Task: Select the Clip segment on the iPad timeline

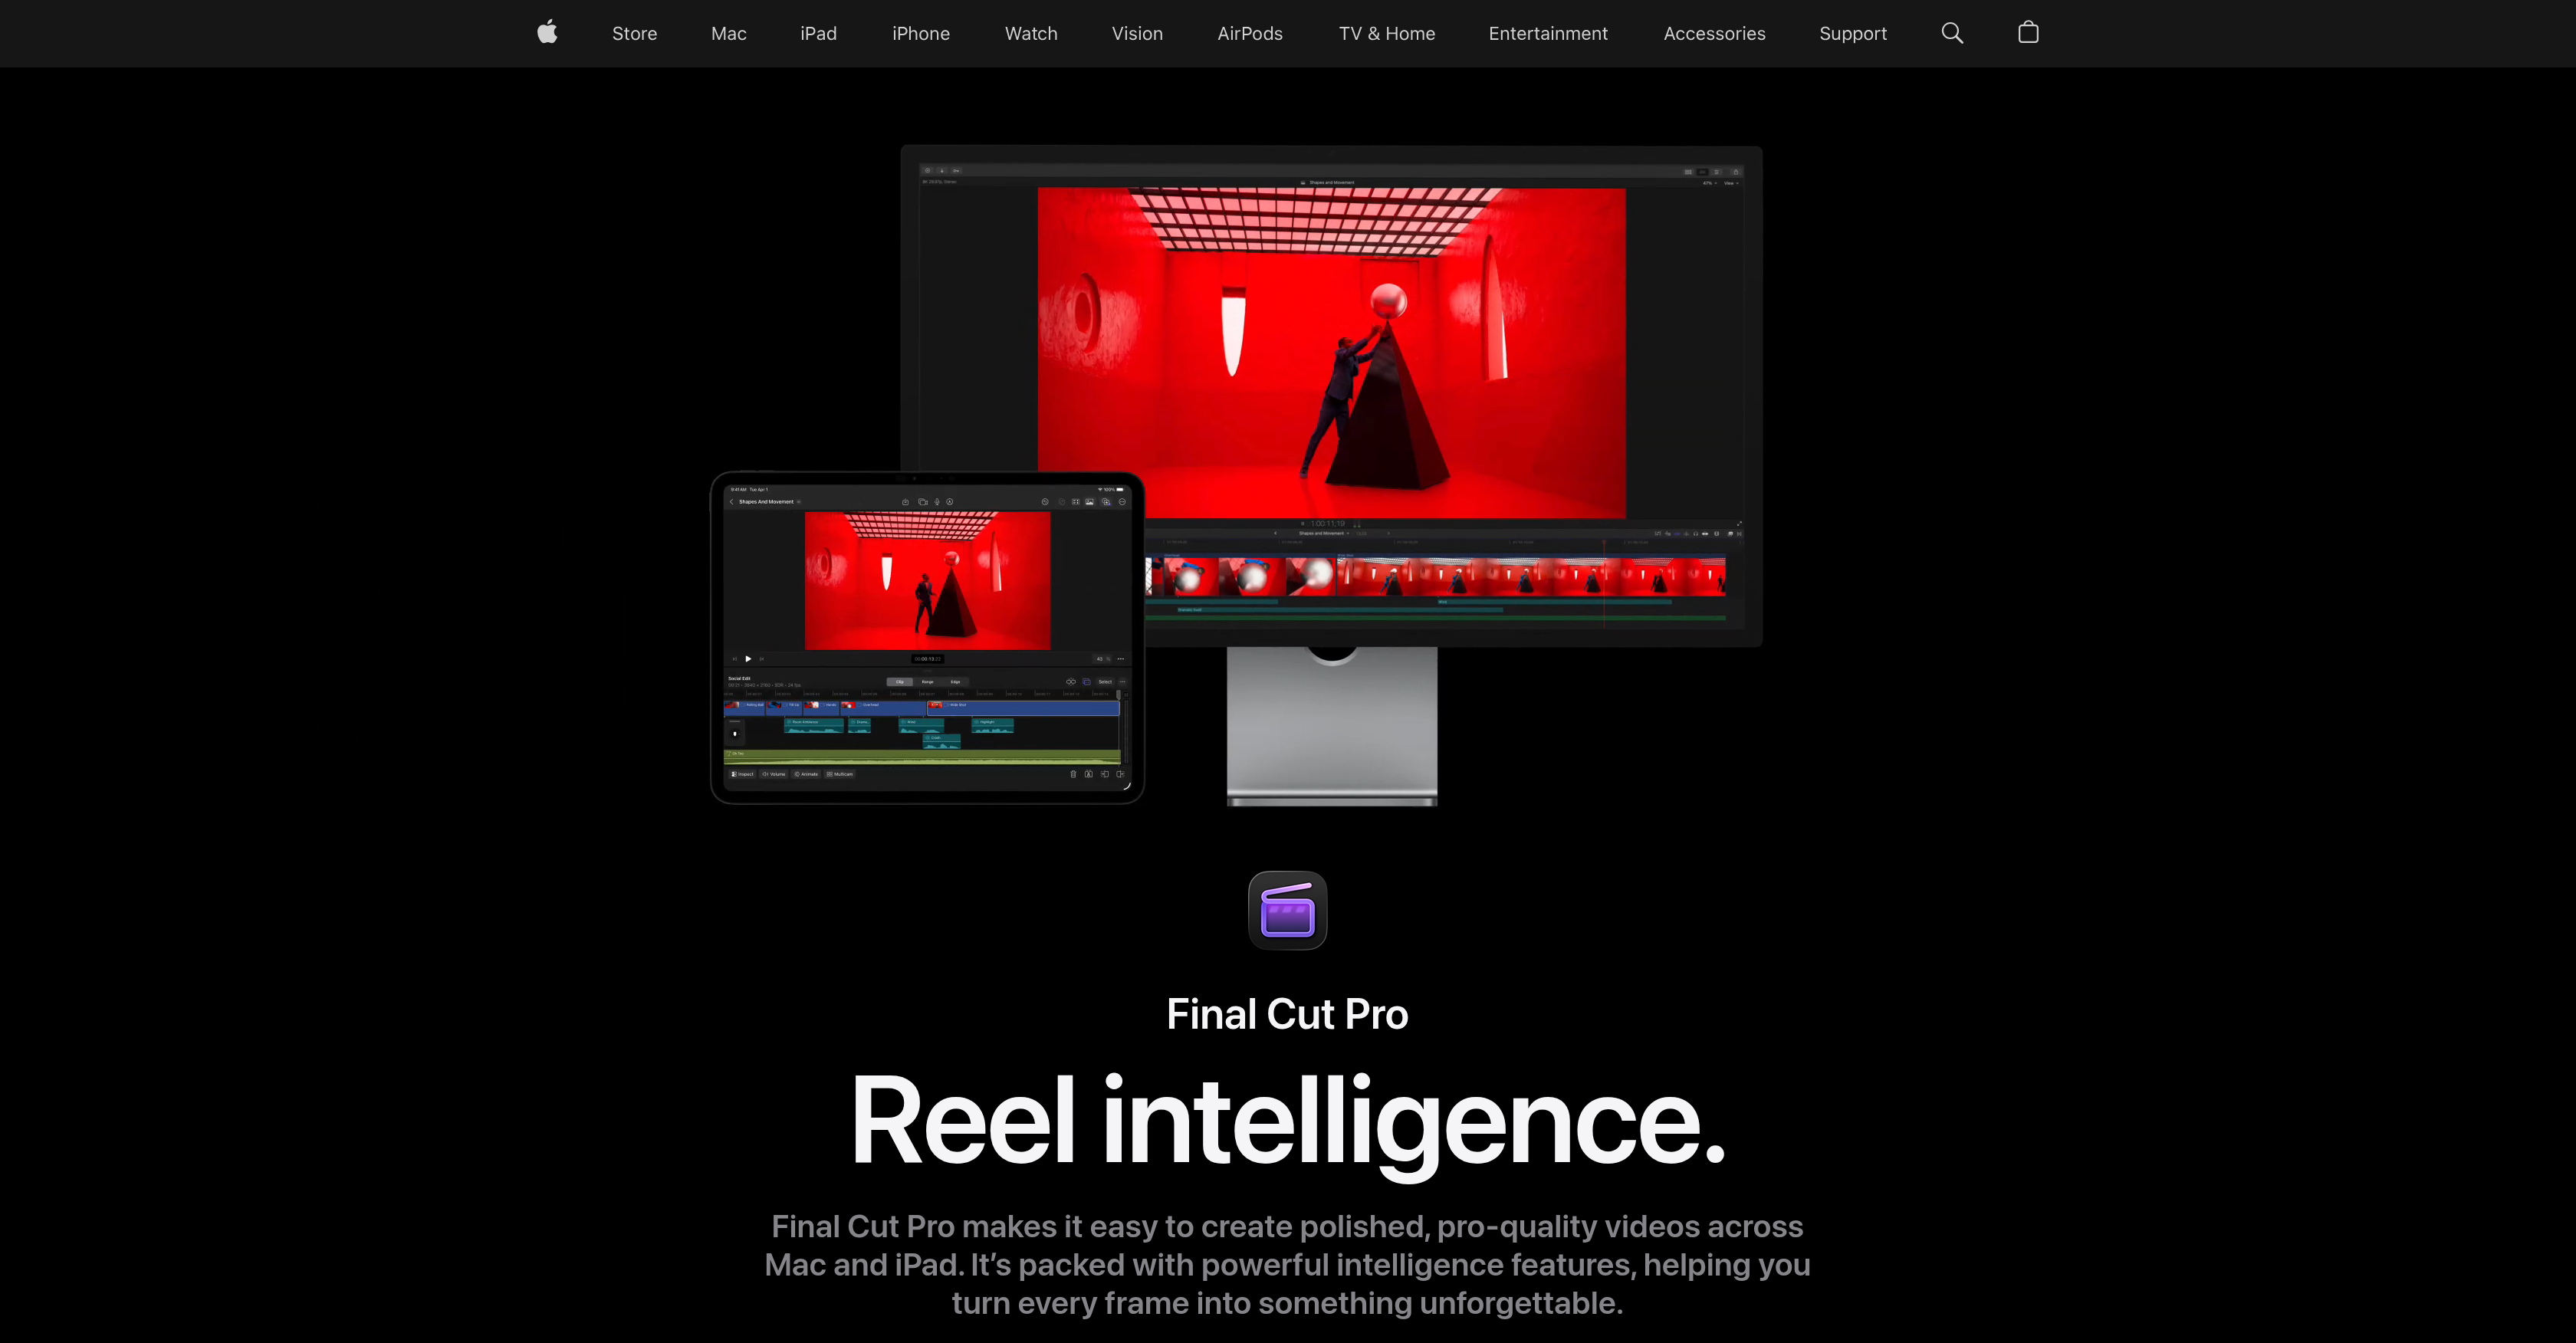Action: [x=900, y=682]
